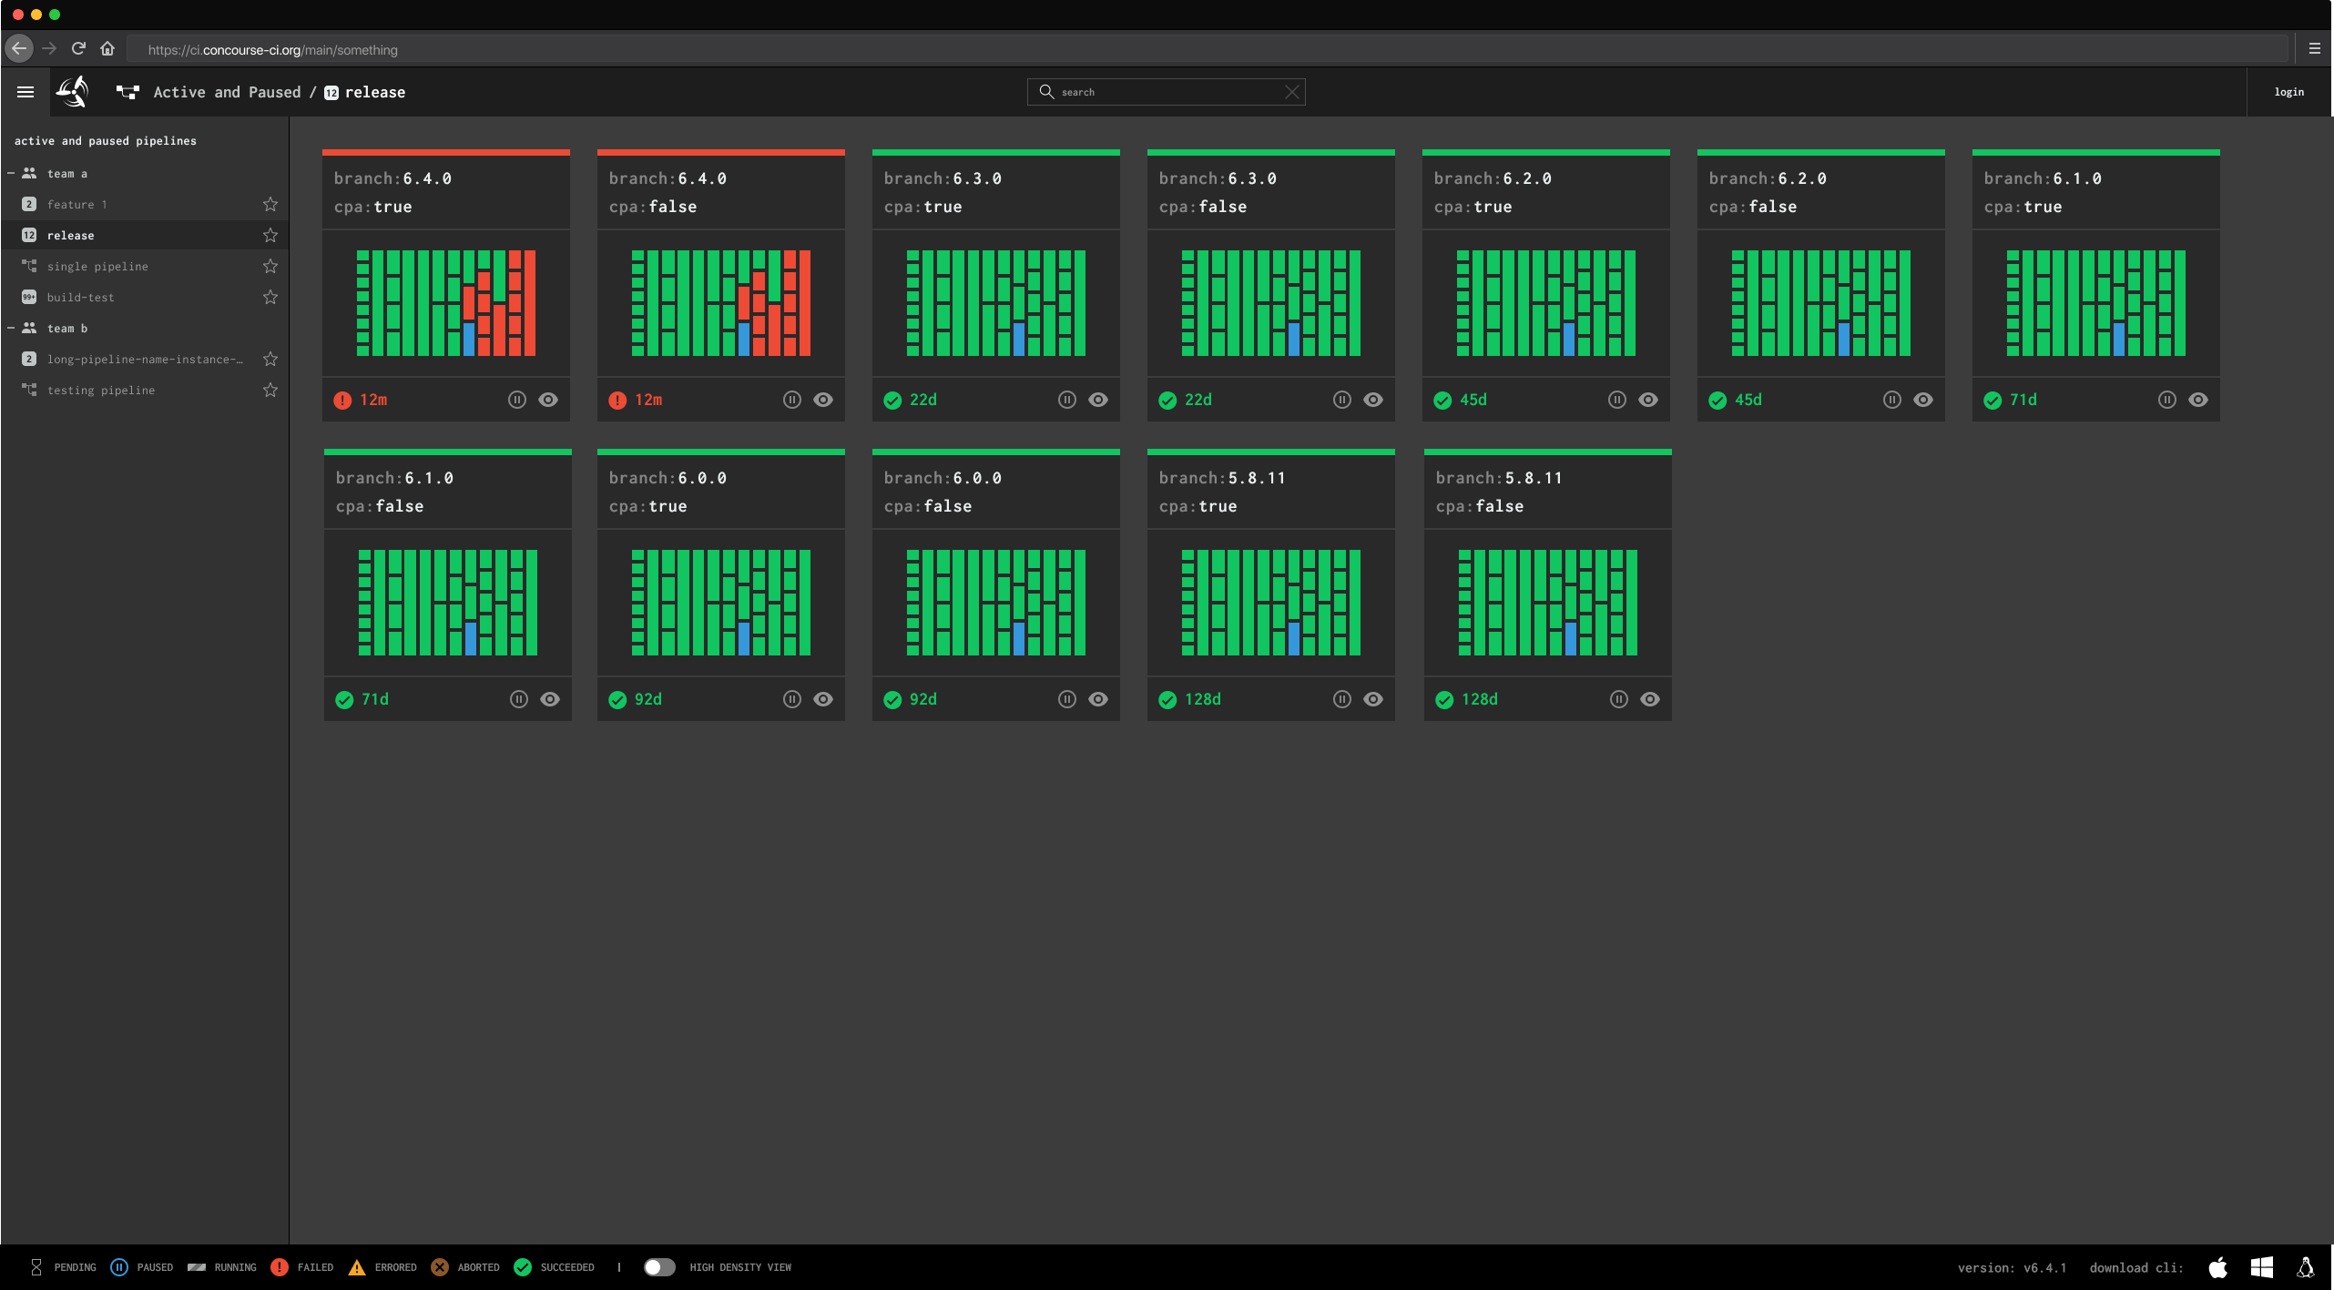Enable HIGH DENSITY VIEW
The width and height of the screenshot is (2334, 1290).
tap(659, 1266)
